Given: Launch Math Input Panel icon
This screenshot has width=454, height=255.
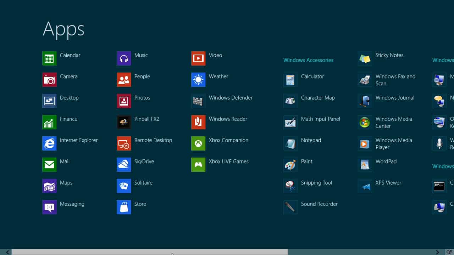Looking at the screenshot, I should [290, 122].
